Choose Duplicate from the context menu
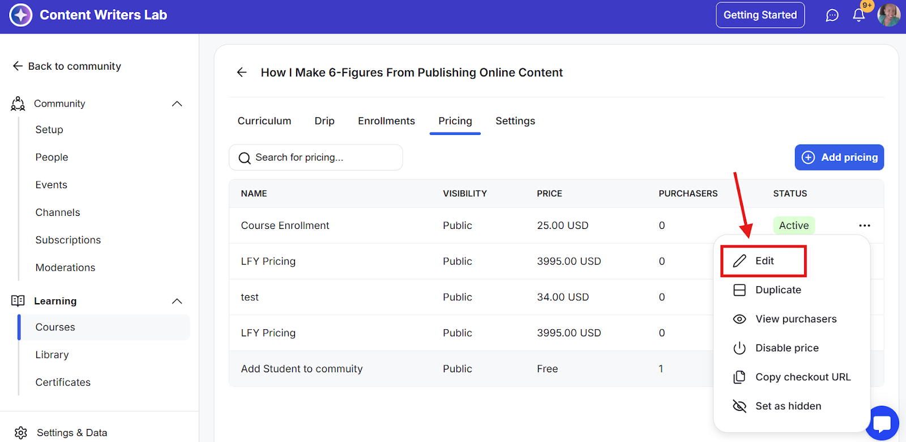The width and height of the screenshot is (906, 442). click(x=778, y=290)
